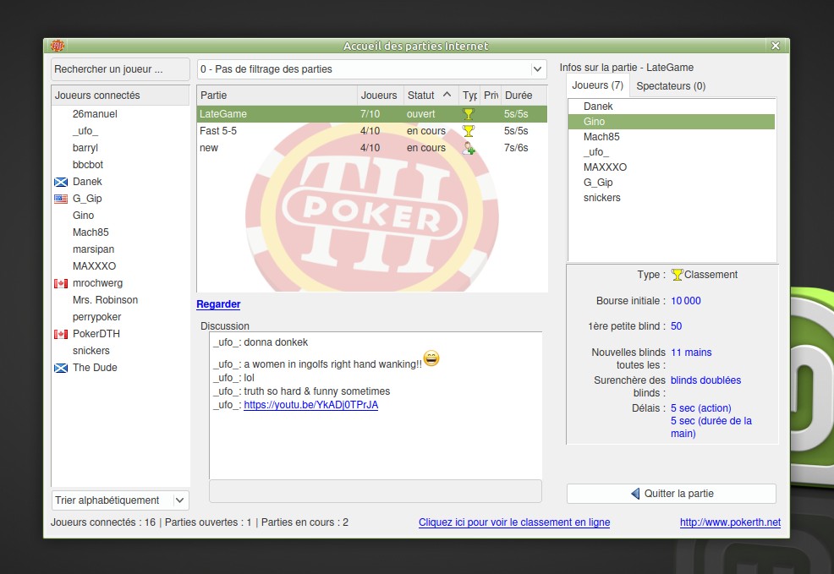The image size is (834, 574).
Task: Click the Scotland flag next to The Dude
Action: [x=61, y=368]
